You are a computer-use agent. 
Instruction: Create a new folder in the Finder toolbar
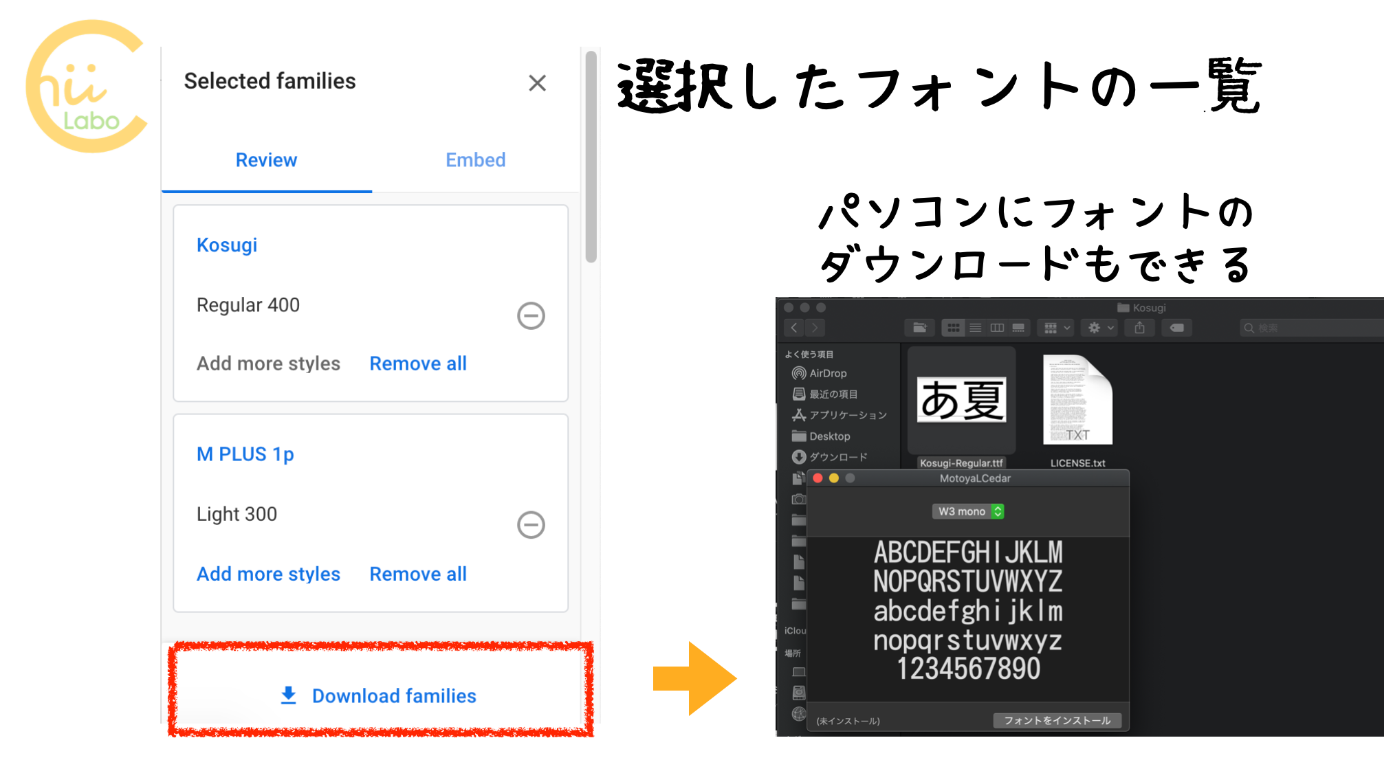[x=920, y=328]
